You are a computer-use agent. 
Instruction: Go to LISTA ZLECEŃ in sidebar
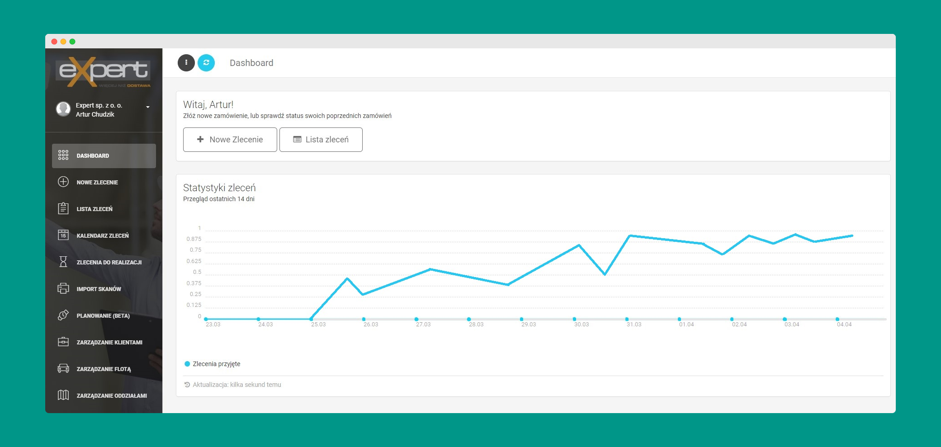[x=104, y=209]
